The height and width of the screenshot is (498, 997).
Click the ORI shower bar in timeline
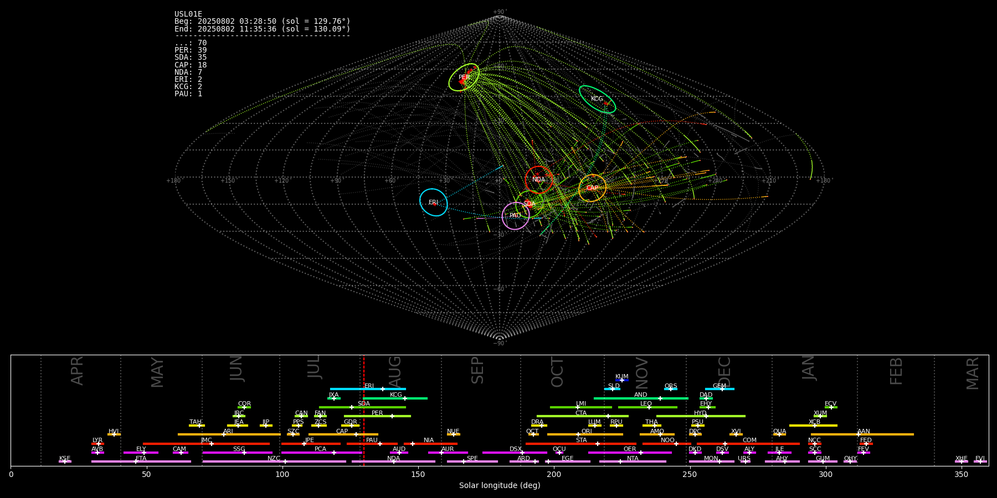pos(585,434)
